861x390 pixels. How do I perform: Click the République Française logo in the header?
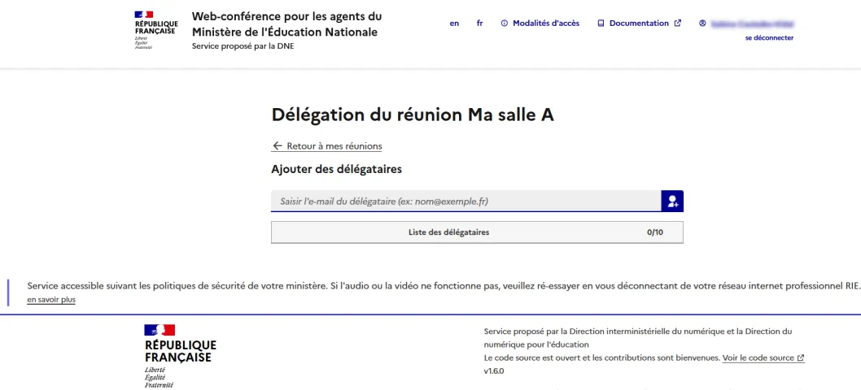tap(156, 30)
